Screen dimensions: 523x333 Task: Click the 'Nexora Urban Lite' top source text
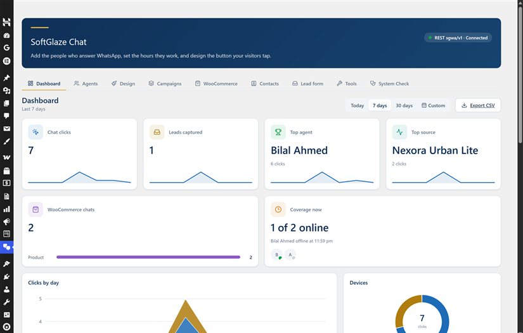pos(435,150)
